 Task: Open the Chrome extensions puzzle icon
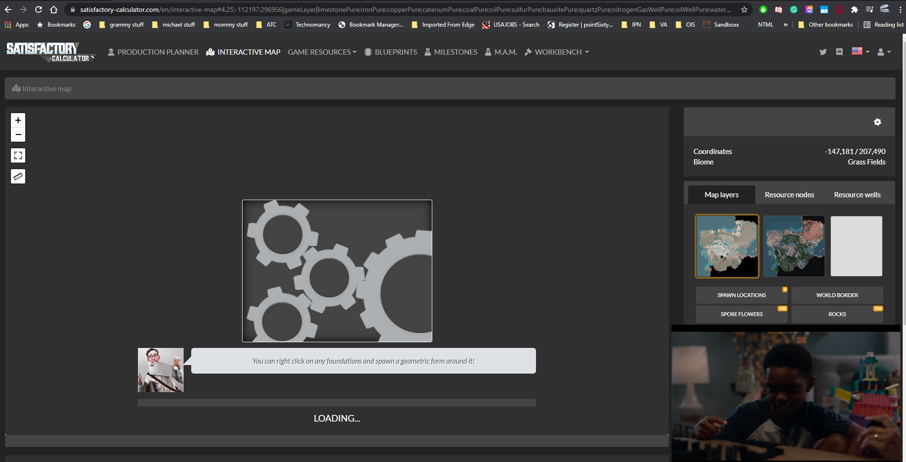(855, 10)
